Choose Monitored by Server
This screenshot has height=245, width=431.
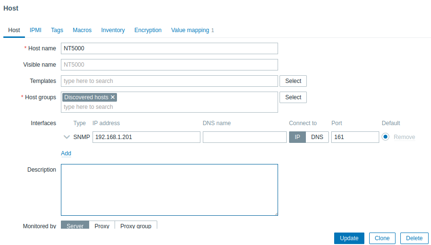pyautogui.click(x=75, y=226)
